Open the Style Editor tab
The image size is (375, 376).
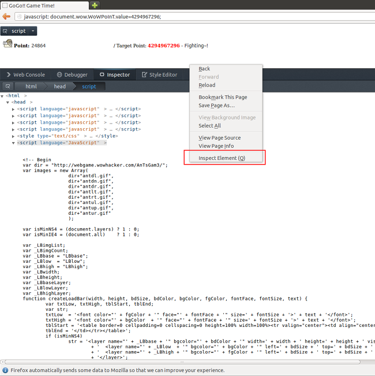pos(159,75)
